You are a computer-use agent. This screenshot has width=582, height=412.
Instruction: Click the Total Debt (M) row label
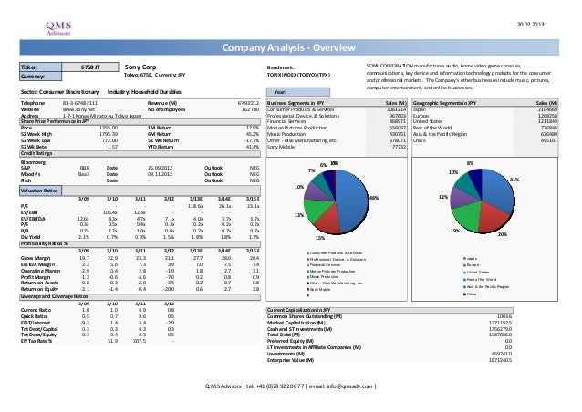(x=284, y=335)
